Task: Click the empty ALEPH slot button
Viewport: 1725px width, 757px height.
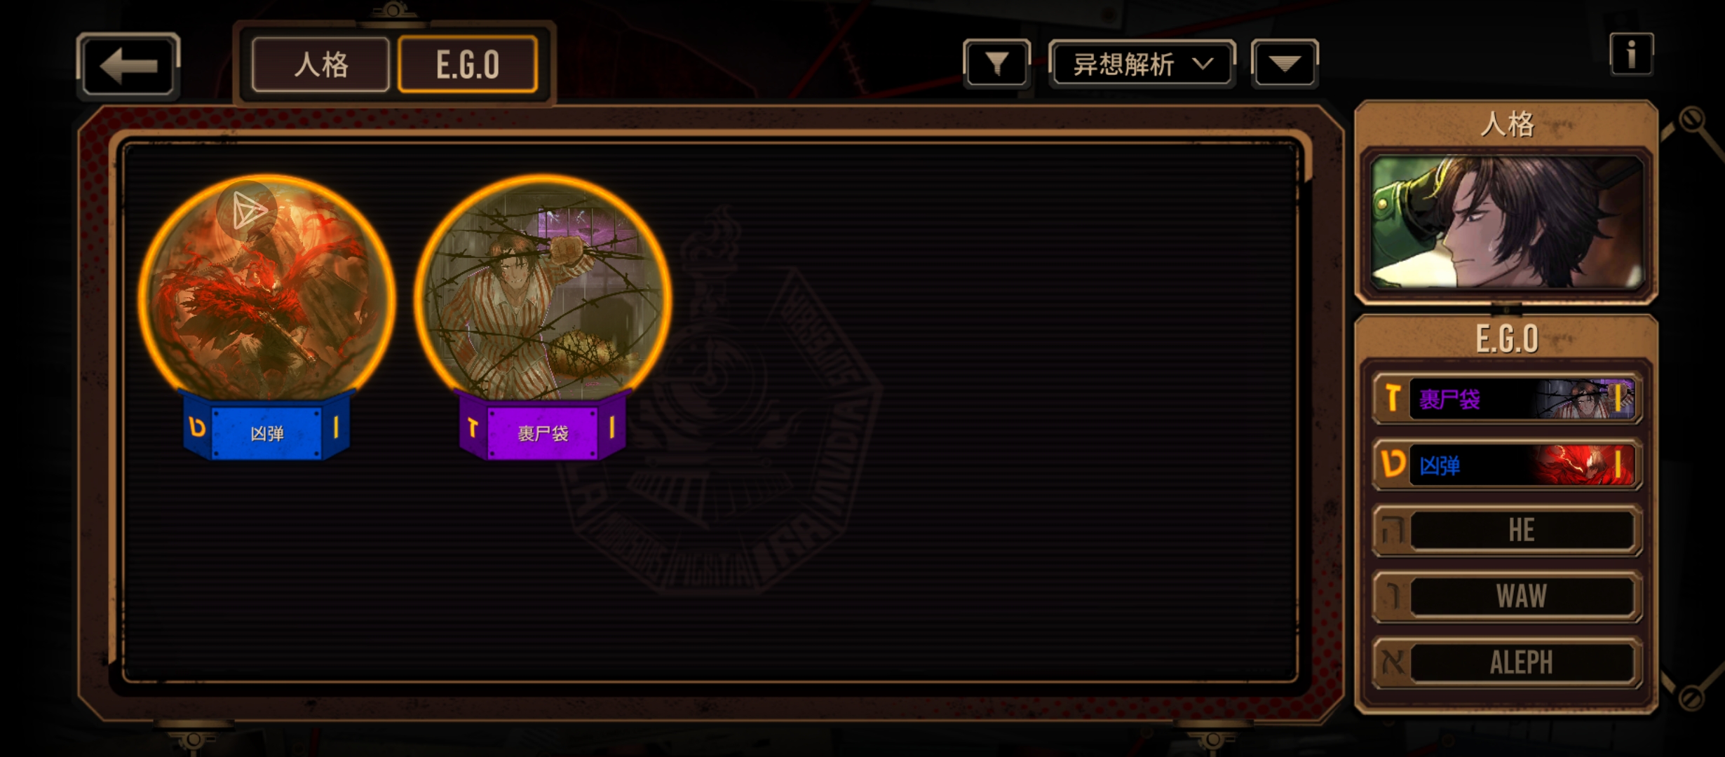Action: pyautogui.click(x=1507, y=662)
